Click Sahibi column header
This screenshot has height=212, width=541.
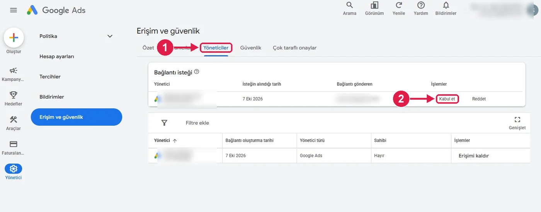(380, 140)
